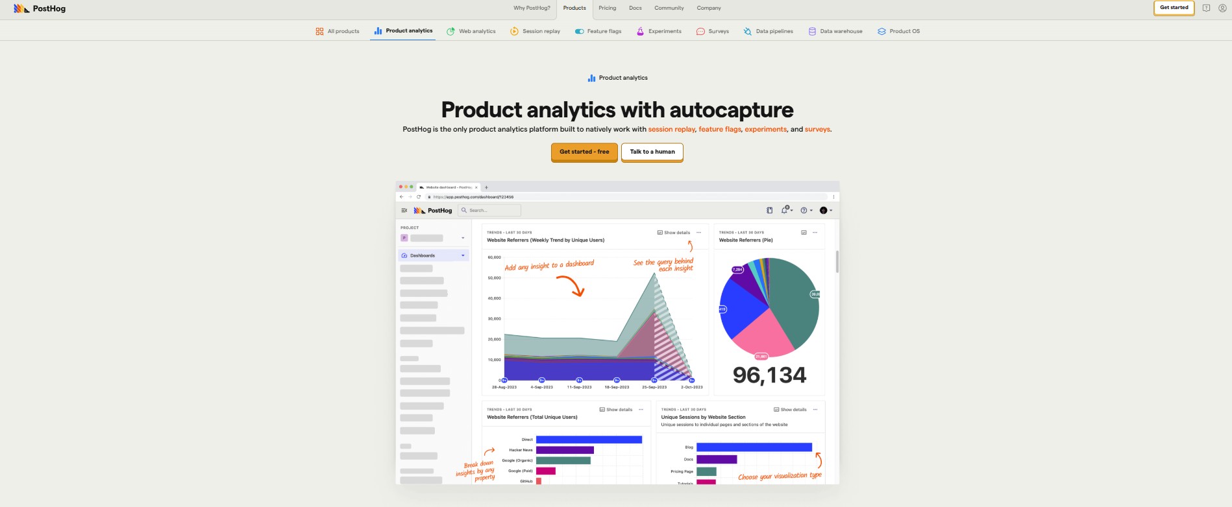Open the three-dot menu on Pie card
This screenshot has height=507, width=1232.
815,232
